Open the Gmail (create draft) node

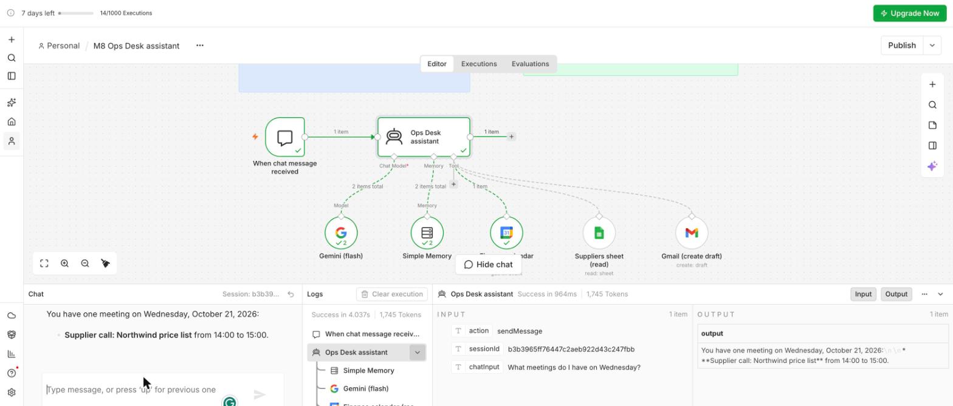[692, 233]
